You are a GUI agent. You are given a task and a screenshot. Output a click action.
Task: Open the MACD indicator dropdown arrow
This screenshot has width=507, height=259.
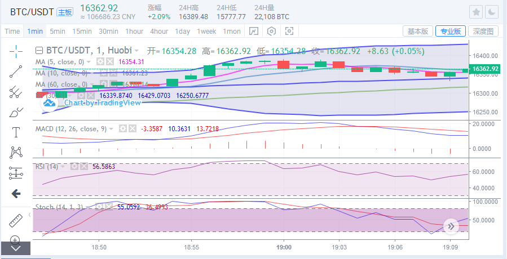111,129
